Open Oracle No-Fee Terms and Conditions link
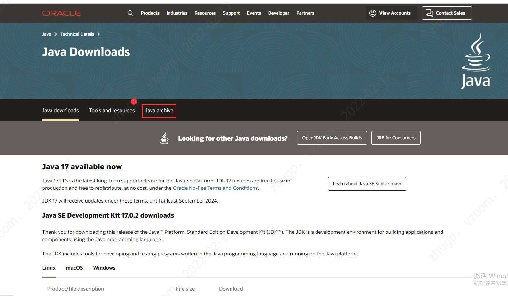508x296 pixels. click(215, 188)
